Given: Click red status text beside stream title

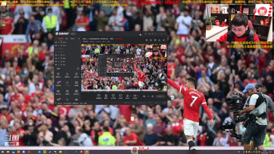Looking at the screenshot, I should coord(119,39).
